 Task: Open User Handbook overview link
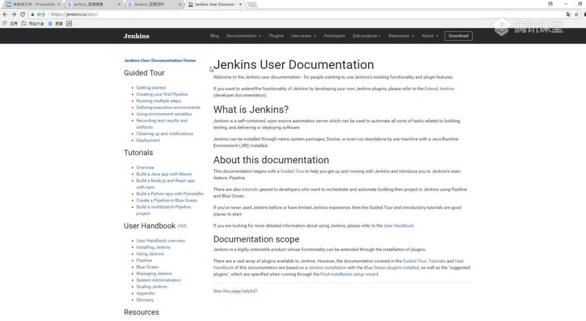[161, 241]
